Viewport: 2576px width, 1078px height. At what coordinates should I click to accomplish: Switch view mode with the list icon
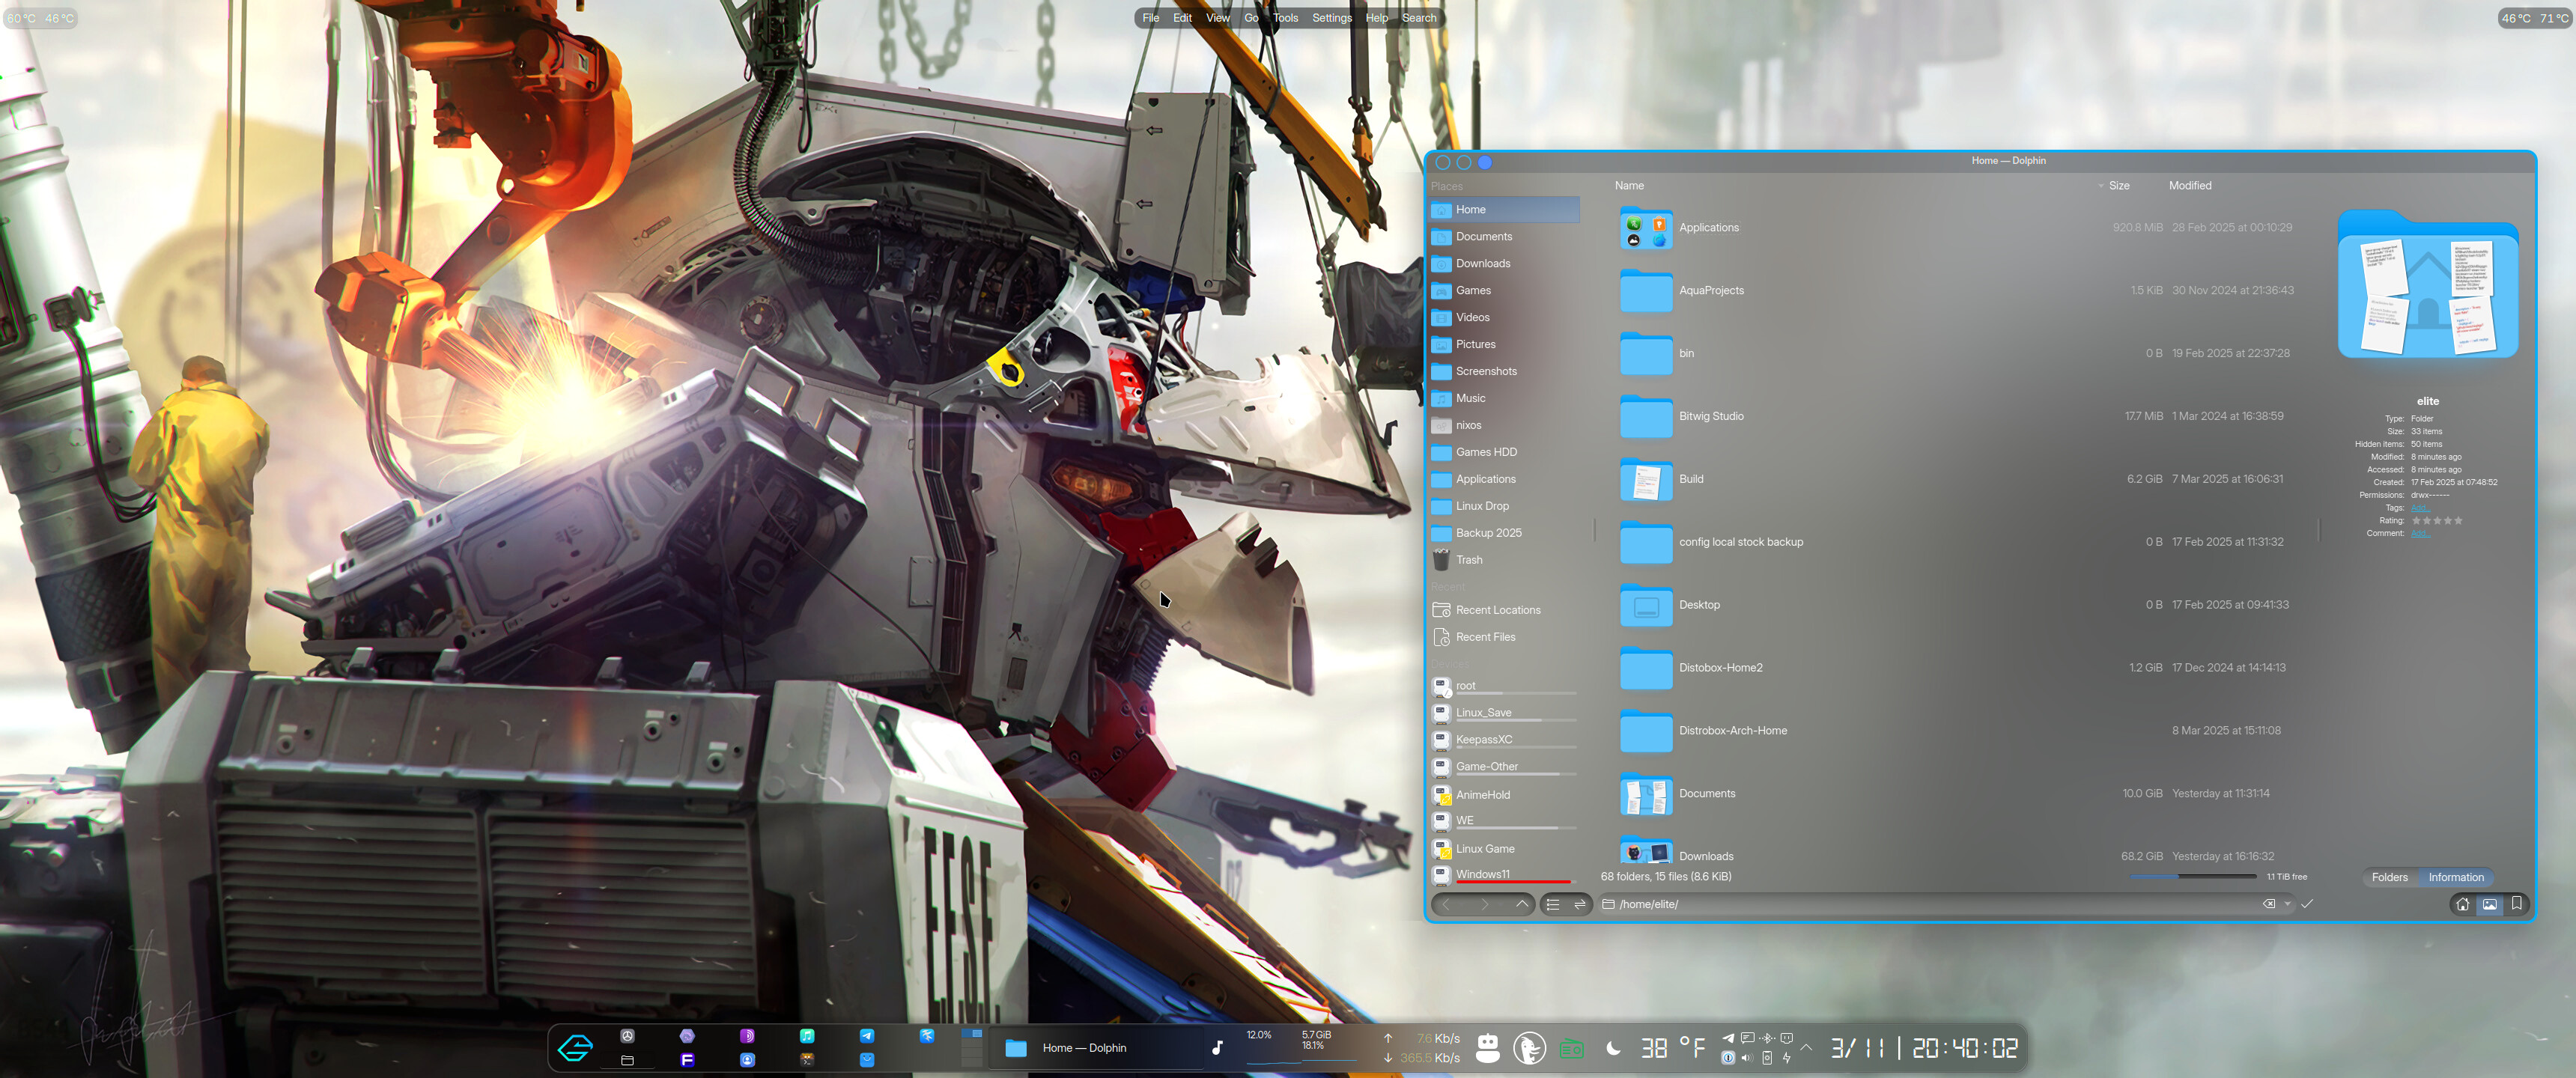click(x=1553, y=904)
